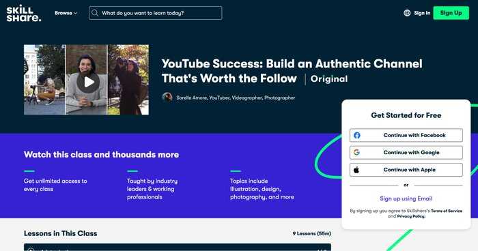Click Sign up using Email link
Image resolution: width=478 pixels, height=251 pixels.
coord(406,198)
